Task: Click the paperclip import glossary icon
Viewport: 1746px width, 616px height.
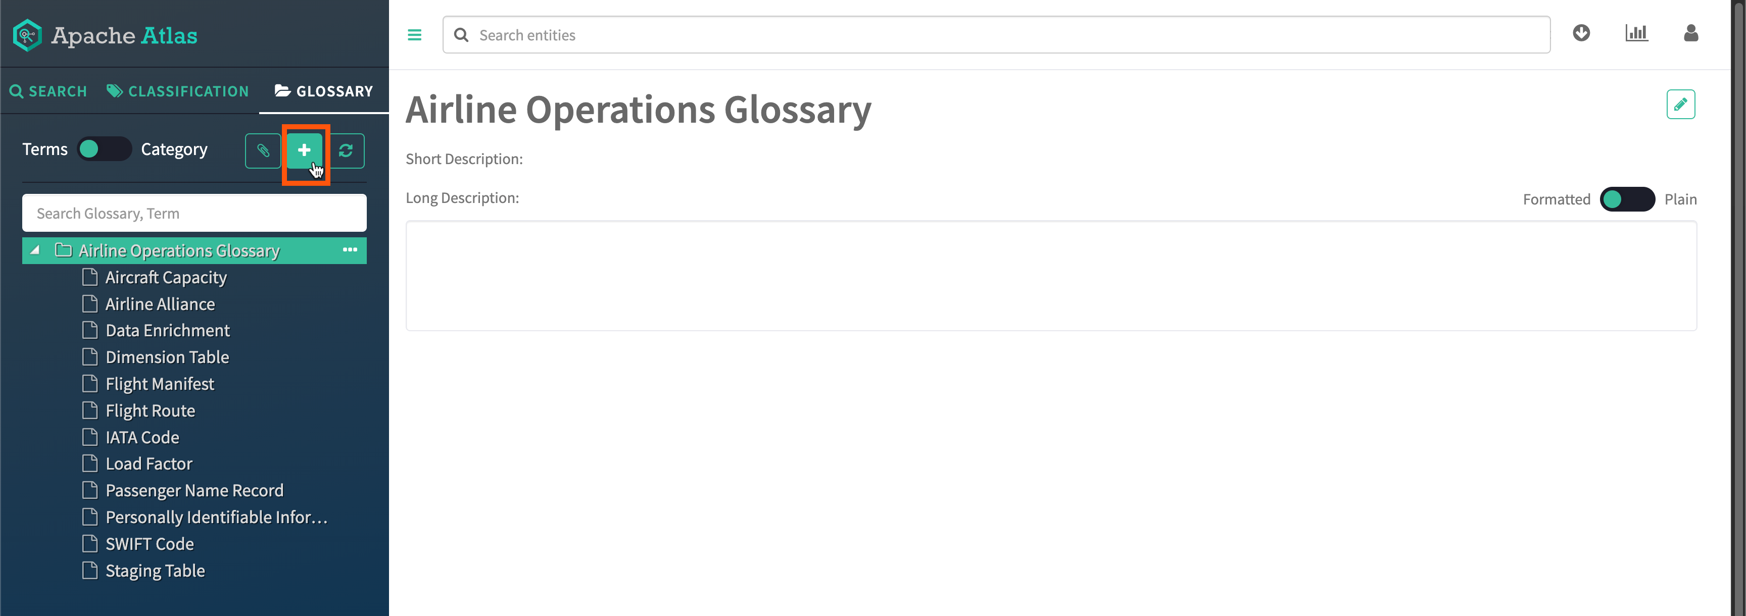Action: (x=263, y=150)
